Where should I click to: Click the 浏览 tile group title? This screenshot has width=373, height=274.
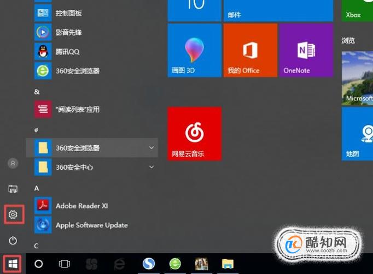click(348, 40)
